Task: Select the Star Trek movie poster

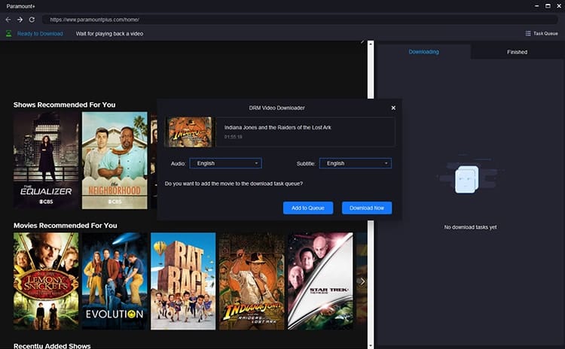Action: click(320, 281)
